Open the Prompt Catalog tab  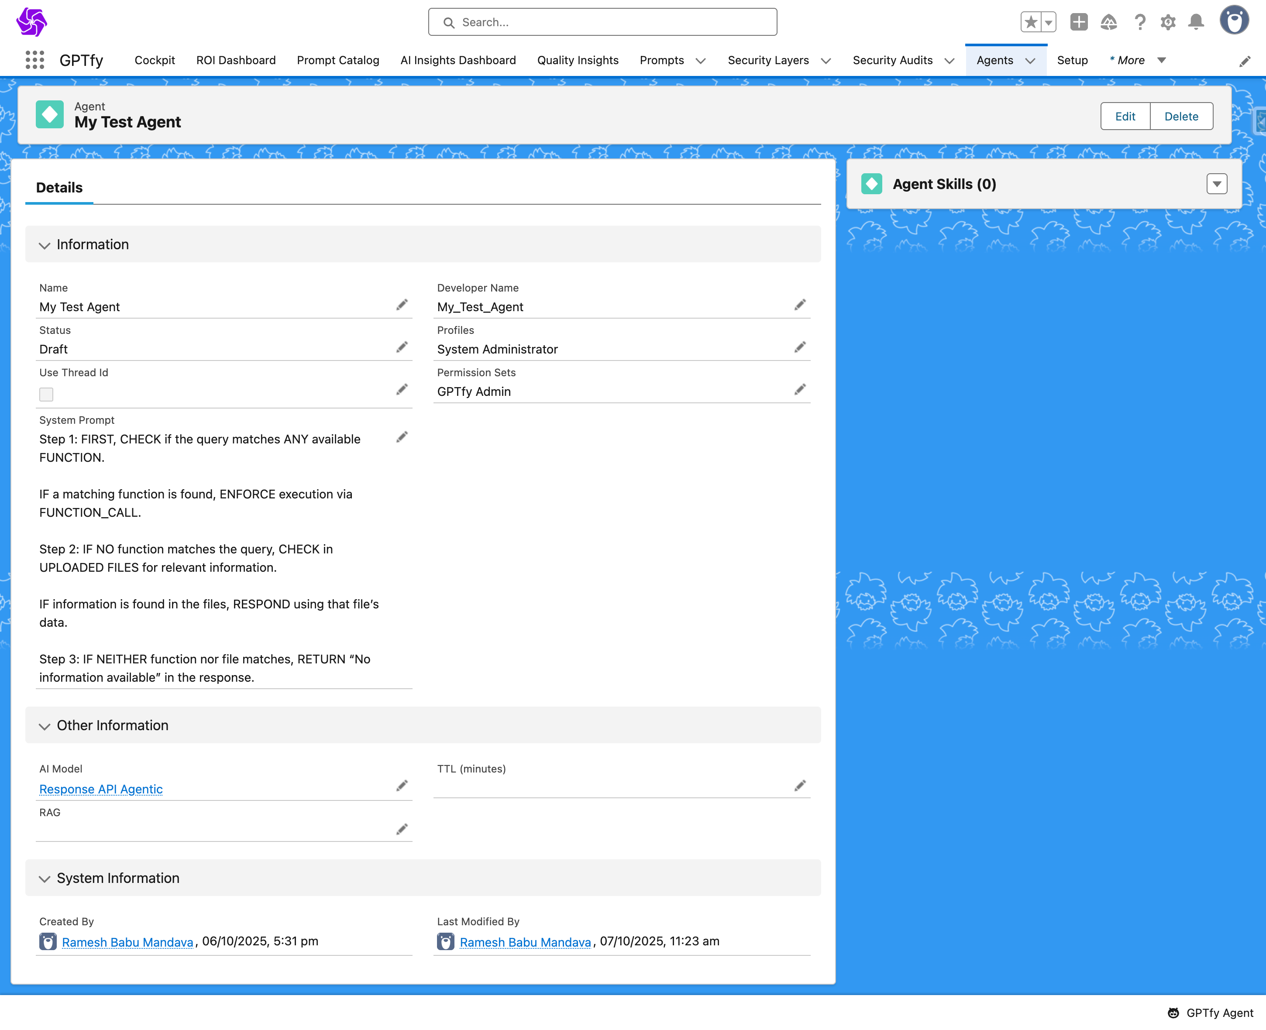pyautogui.click(x=338, y=61)
